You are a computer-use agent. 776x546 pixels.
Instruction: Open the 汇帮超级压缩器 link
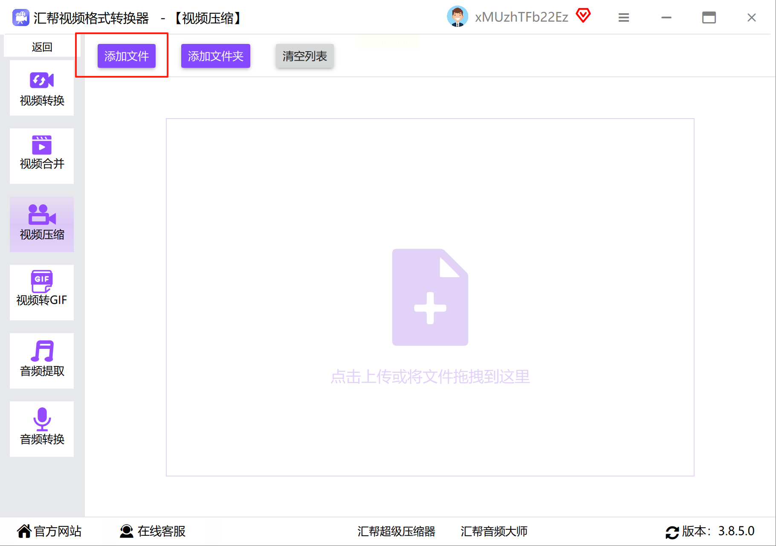coord(396,531)
